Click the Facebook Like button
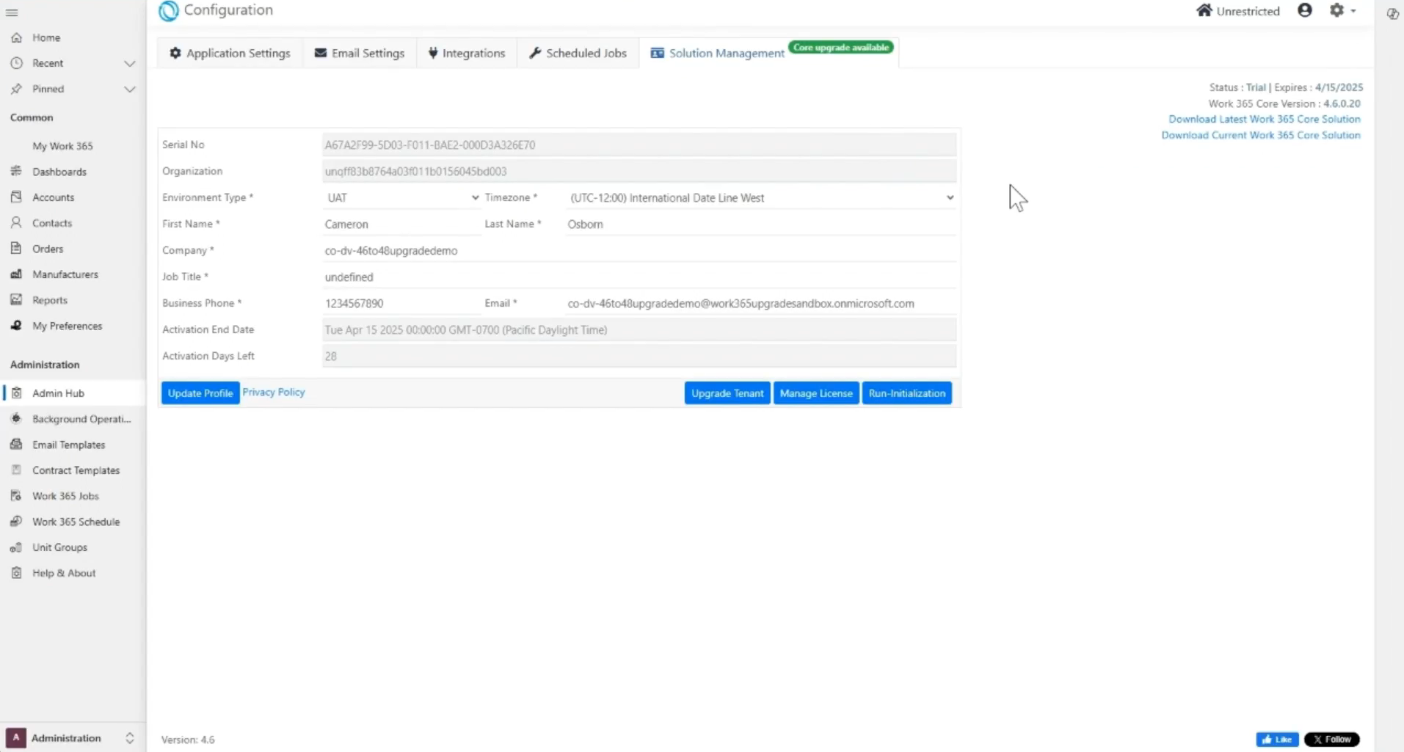 [x=1277, y=740]
